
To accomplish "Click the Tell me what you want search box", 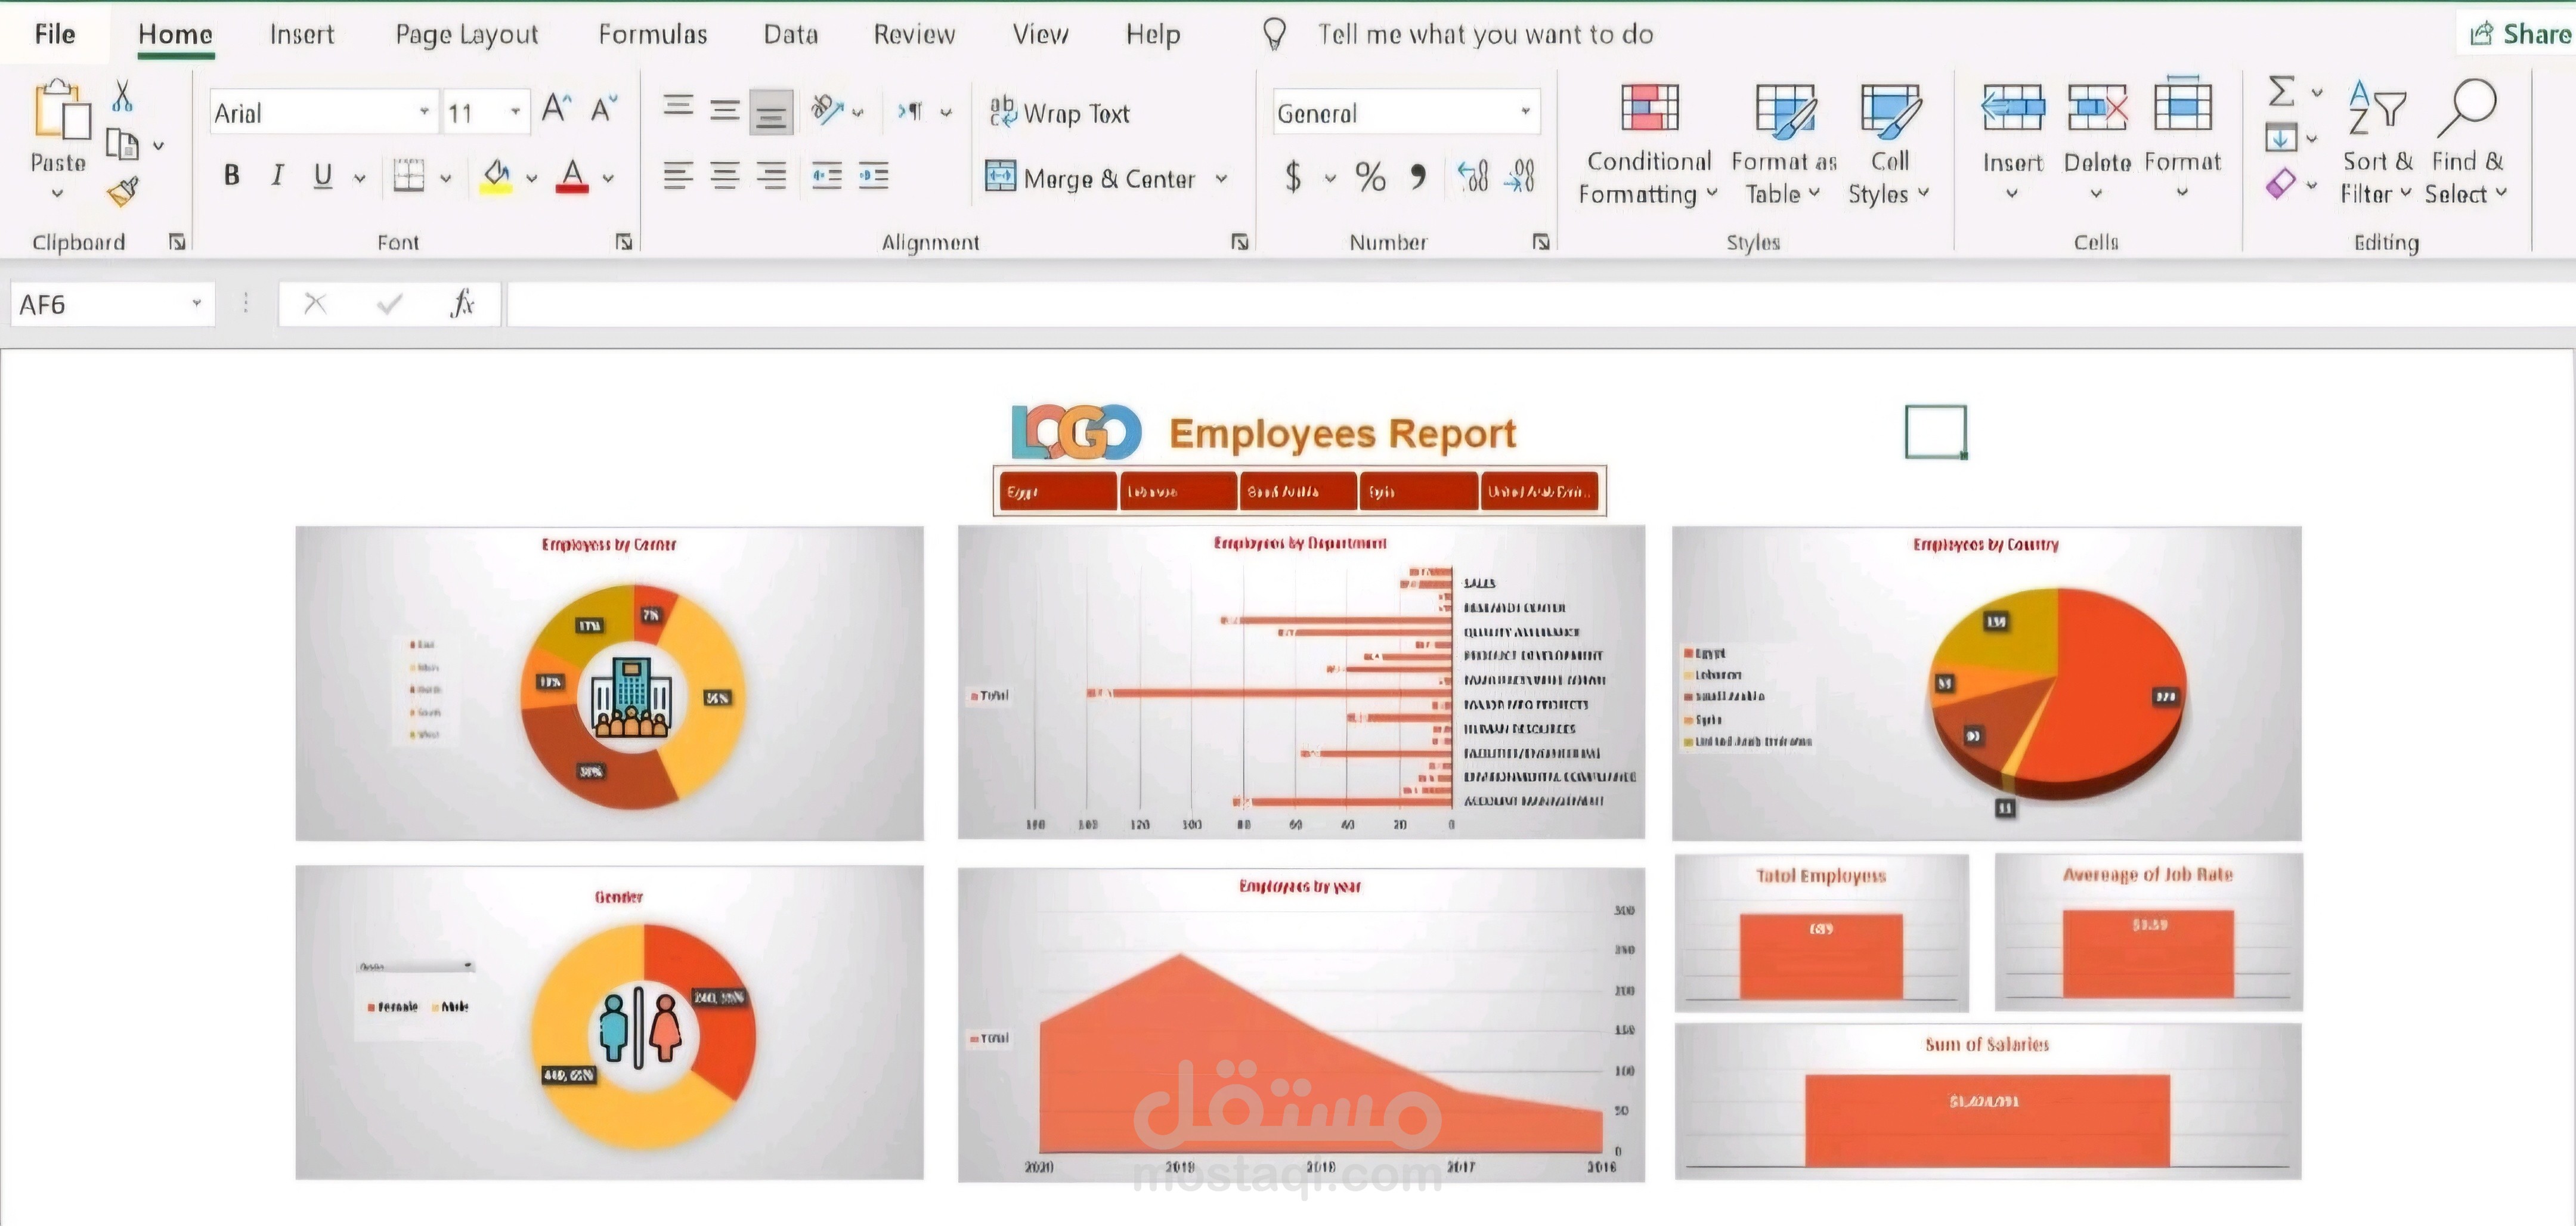I will point(1485,34).
